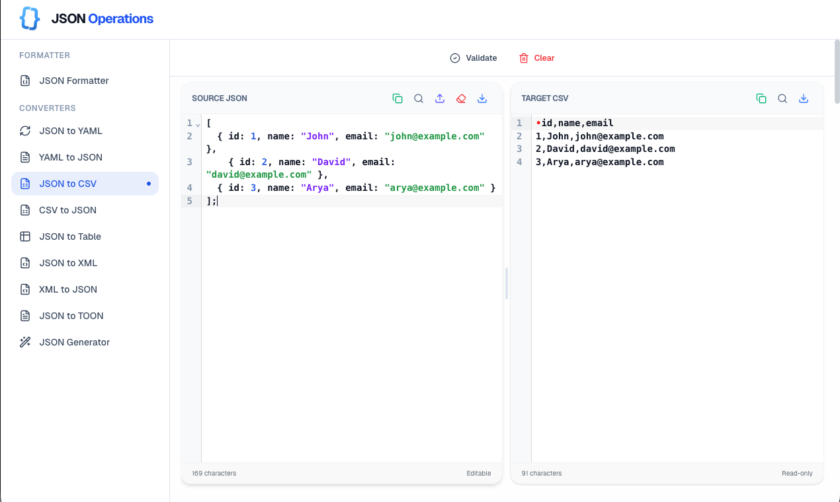840x502 pixels.
Task: Copy the TARGET CSV output
Action: point(761,98)
